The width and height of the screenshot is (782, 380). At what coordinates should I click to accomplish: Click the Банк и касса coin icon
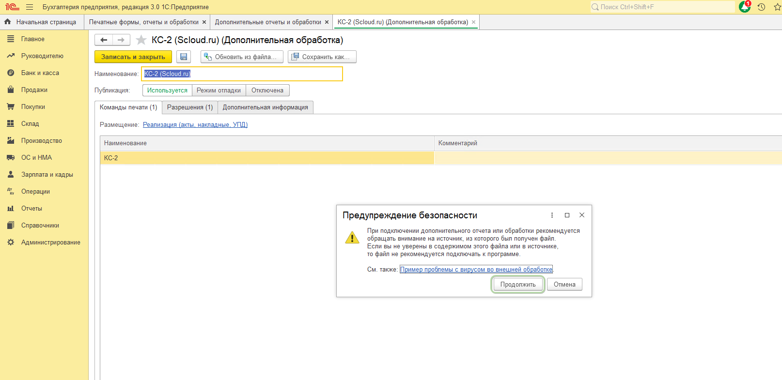tap(11, 73)
